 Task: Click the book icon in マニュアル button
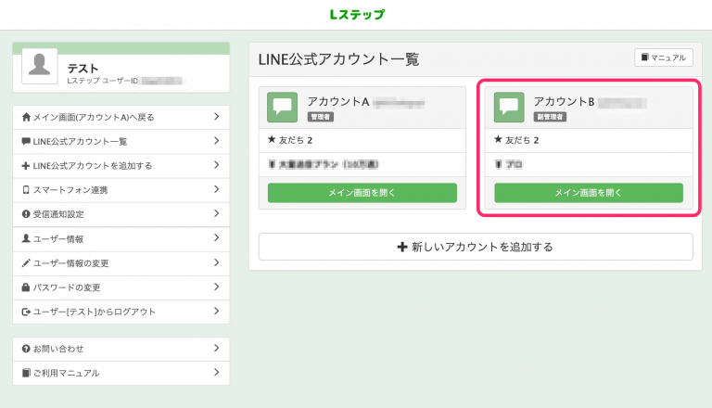tap(644, 57)
